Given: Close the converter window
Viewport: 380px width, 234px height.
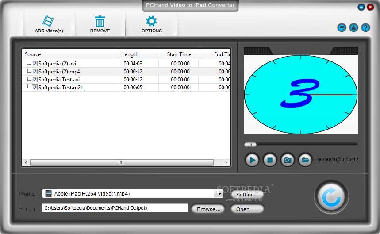Looking at the screenshot, I should (x=370, y=7).
